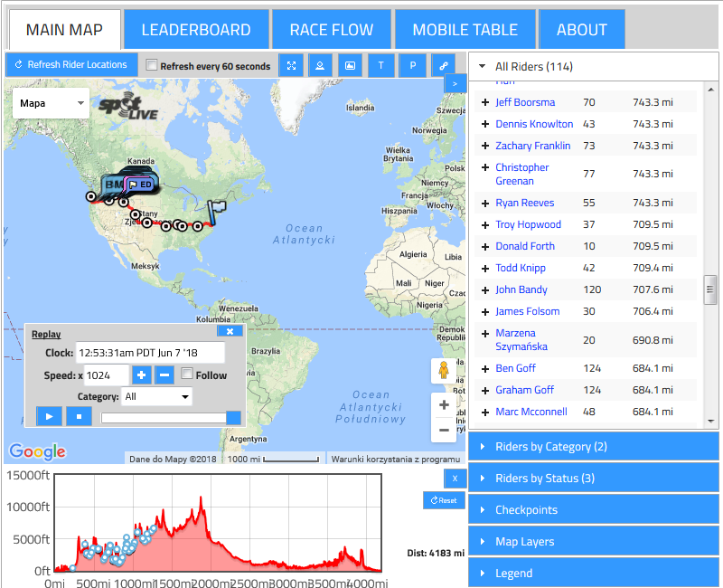The image size is (723, 588).
Task: Expand the Checkpoints section
Action: click(x=594, y=509)
